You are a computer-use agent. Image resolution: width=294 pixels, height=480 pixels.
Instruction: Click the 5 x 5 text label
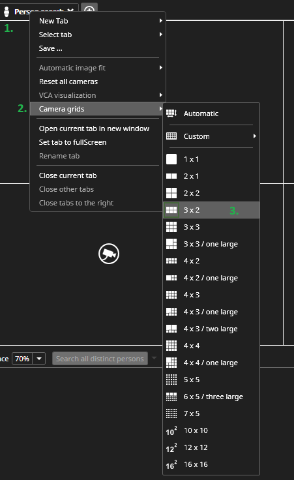[x=192, y=380]
